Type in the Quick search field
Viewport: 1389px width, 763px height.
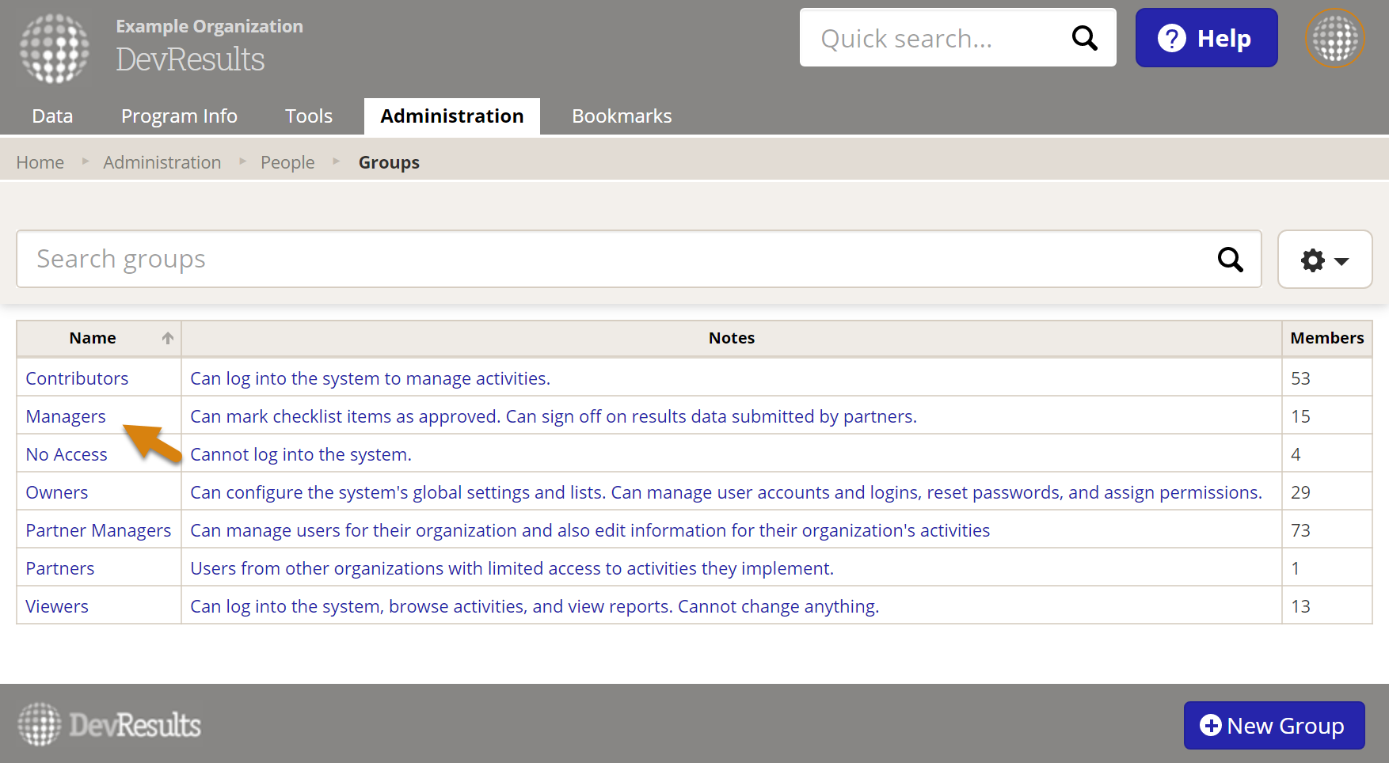(934, 38)
